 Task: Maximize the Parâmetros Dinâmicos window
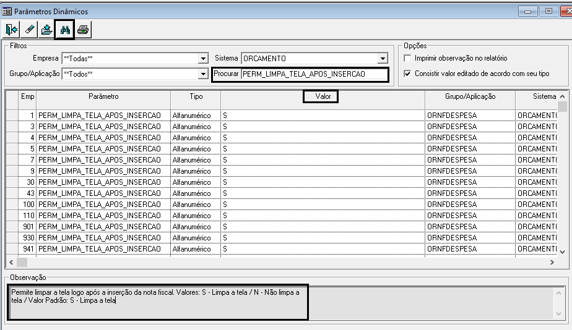[x=548, y=11]
